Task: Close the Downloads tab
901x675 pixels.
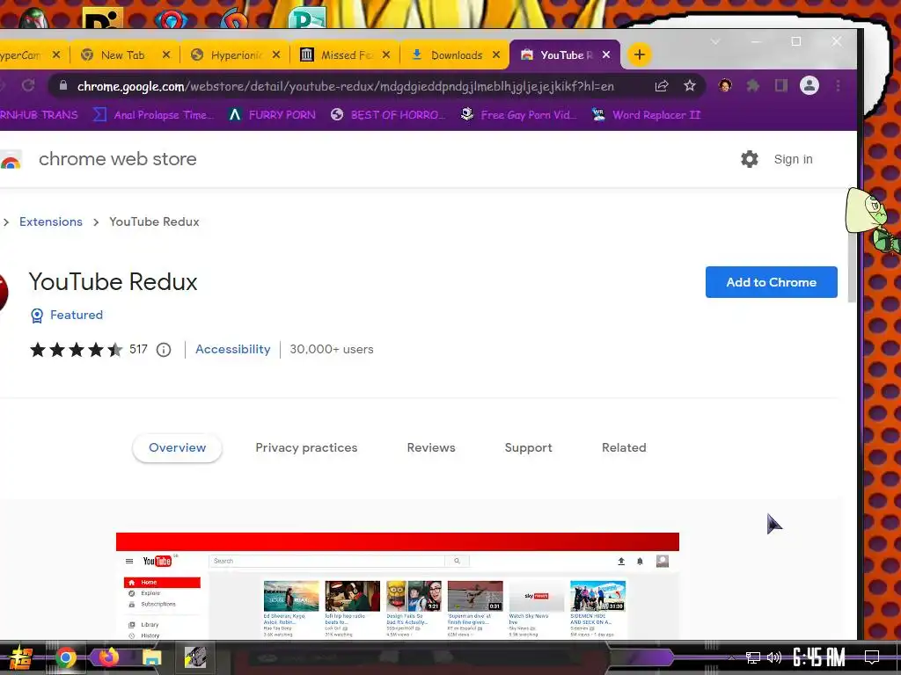Action: click(496, 54)
